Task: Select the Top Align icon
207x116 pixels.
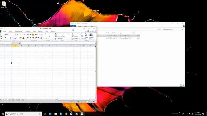Action: pos(28,35)
